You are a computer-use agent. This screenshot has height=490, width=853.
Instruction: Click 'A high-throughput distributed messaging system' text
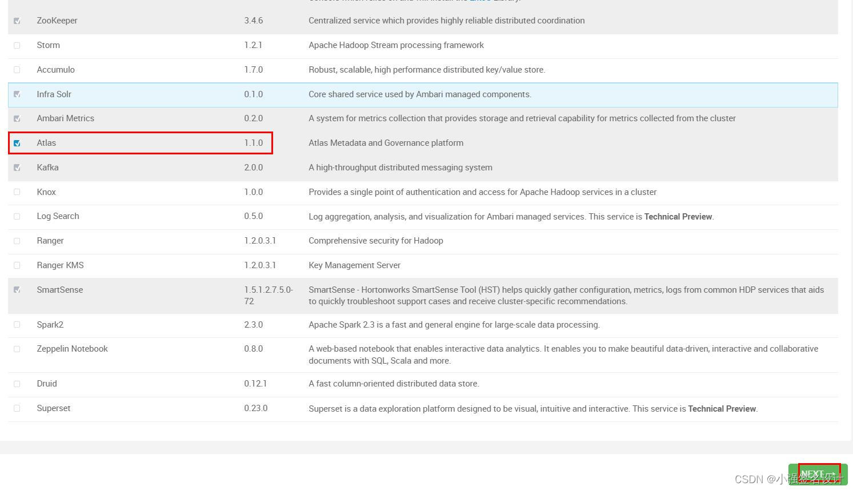pos(401,168)
